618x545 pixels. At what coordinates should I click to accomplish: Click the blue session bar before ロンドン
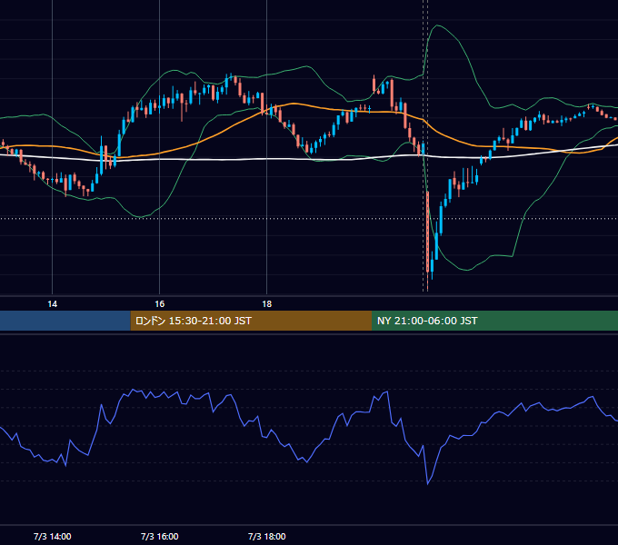click(x=65, y=321)
